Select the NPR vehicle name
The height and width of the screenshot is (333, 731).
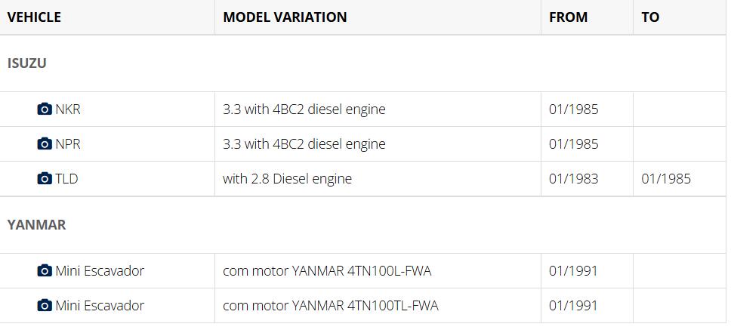tap(68, 144)
